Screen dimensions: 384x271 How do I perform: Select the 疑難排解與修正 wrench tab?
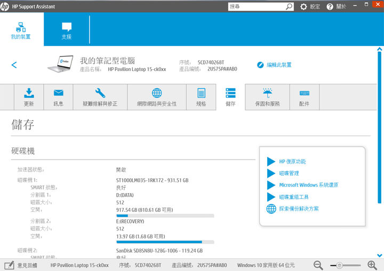click(x=100, y=97)
